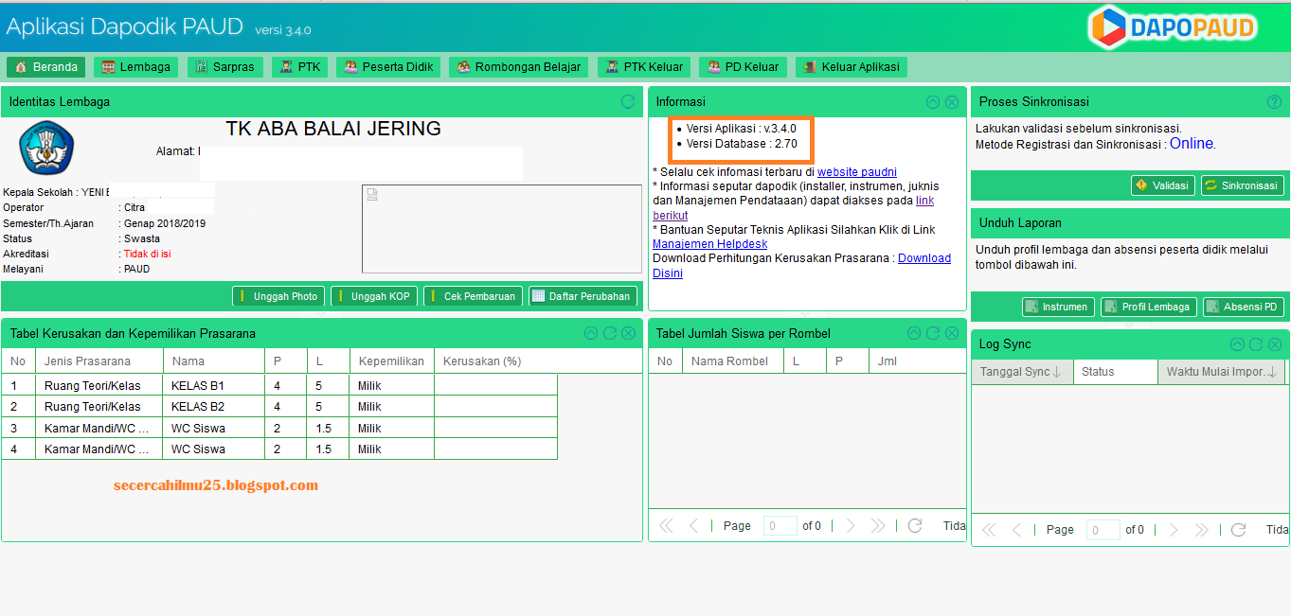Run Validasi before syncing

(x=1162, y=185)
